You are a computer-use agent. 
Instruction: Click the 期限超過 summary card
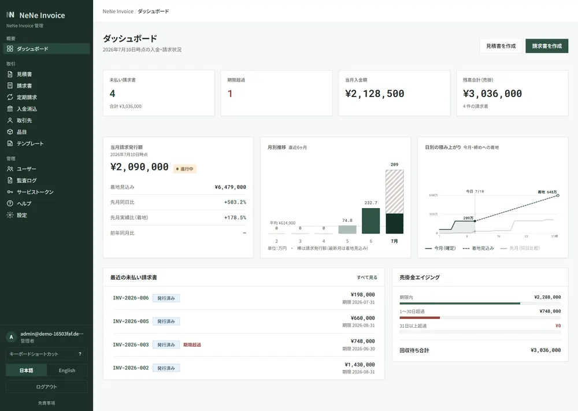point(276,93)
